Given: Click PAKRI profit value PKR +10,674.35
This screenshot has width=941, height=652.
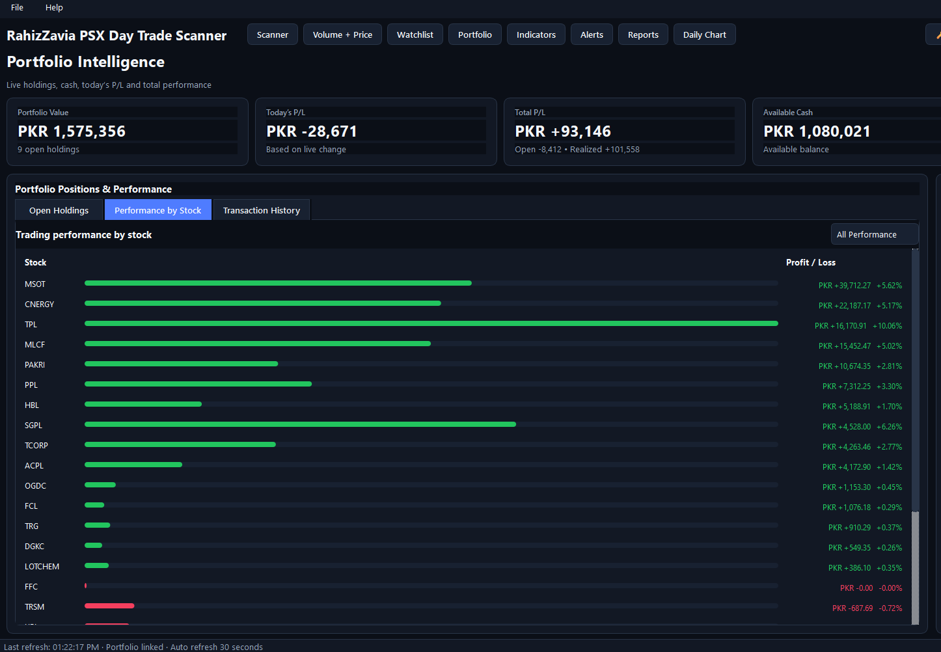Looking at the screenshot, I should point(845,366).
